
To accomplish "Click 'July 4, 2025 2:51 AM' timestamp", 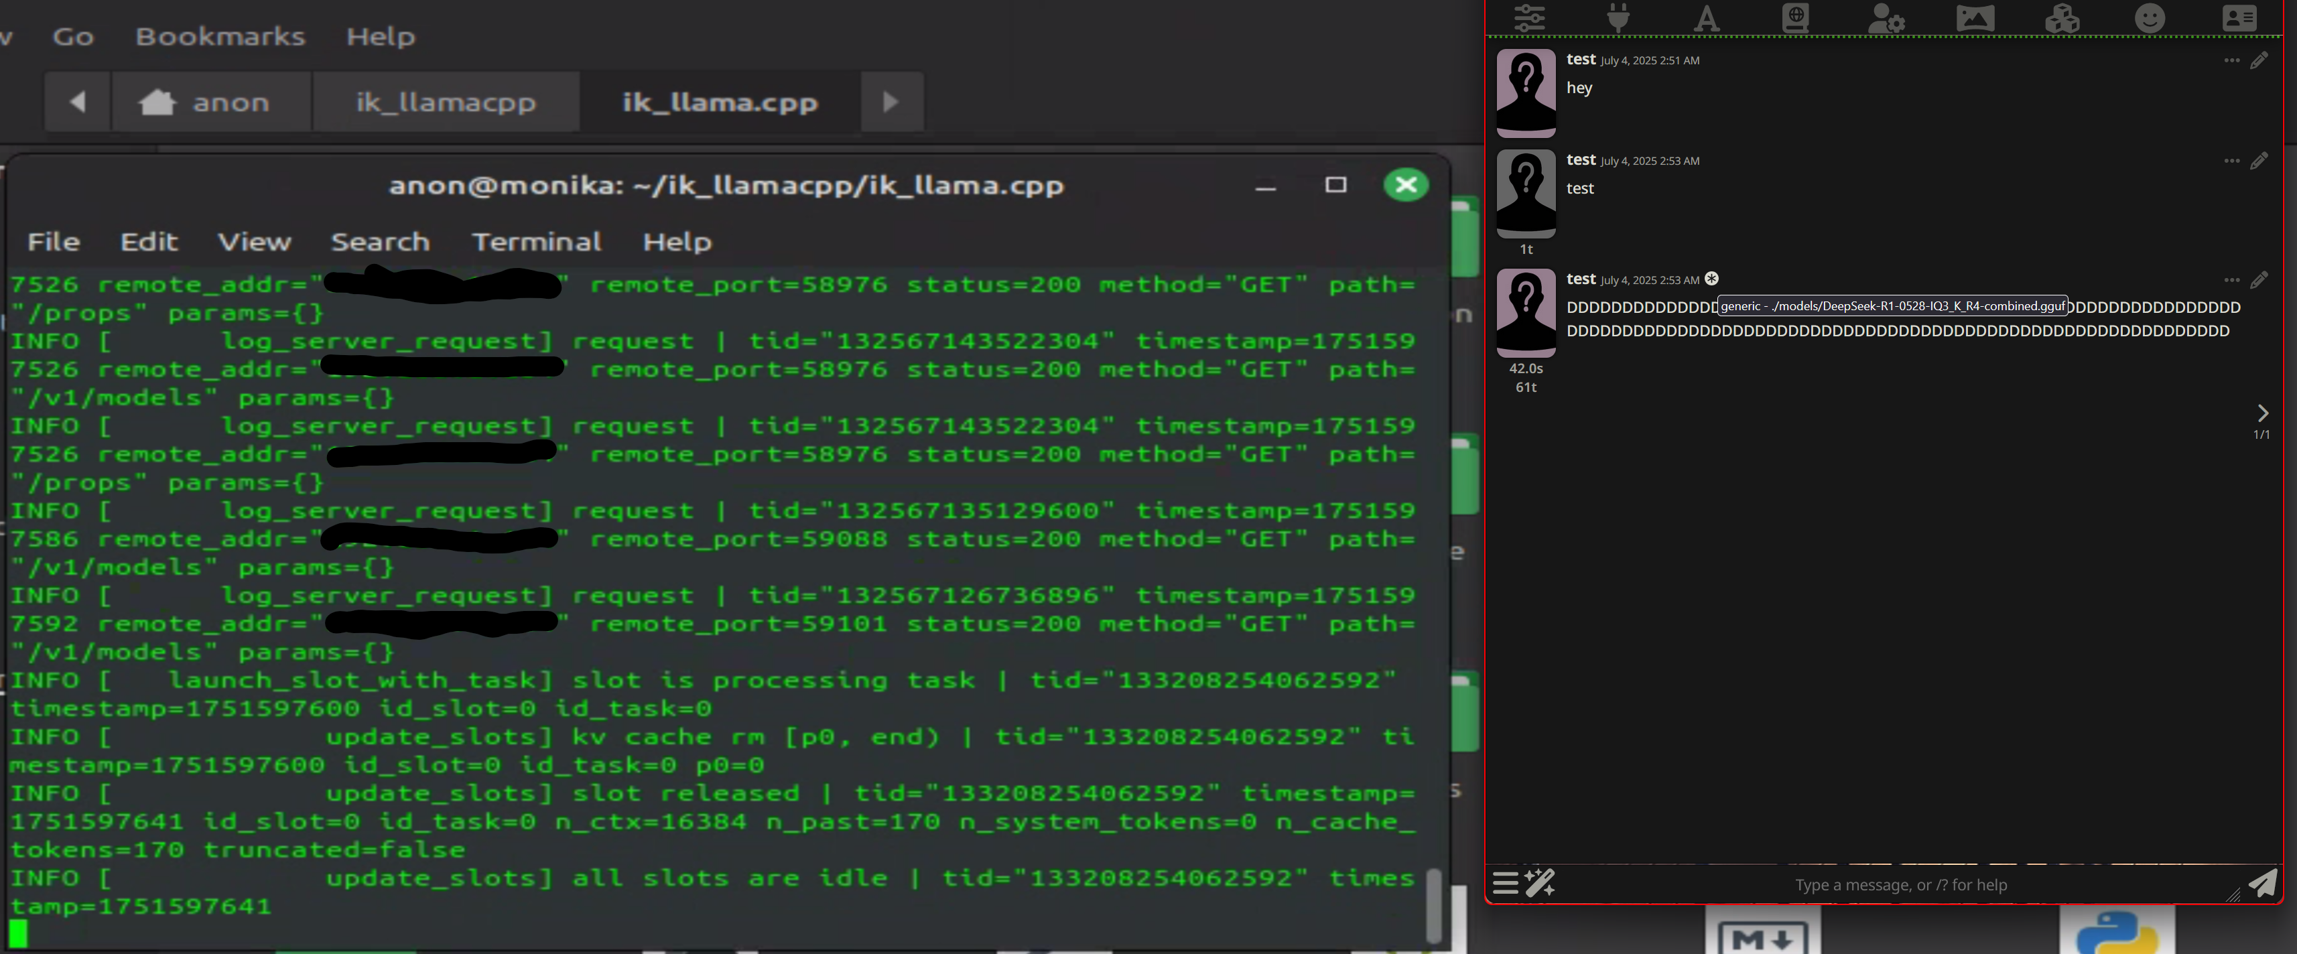I will pos(1650,60).
